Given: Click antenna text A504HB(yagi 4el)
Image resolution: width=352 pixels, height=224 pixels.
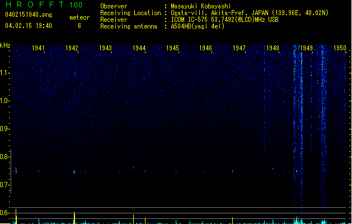Looking at the screenshot, I should (x=198, y=26).
